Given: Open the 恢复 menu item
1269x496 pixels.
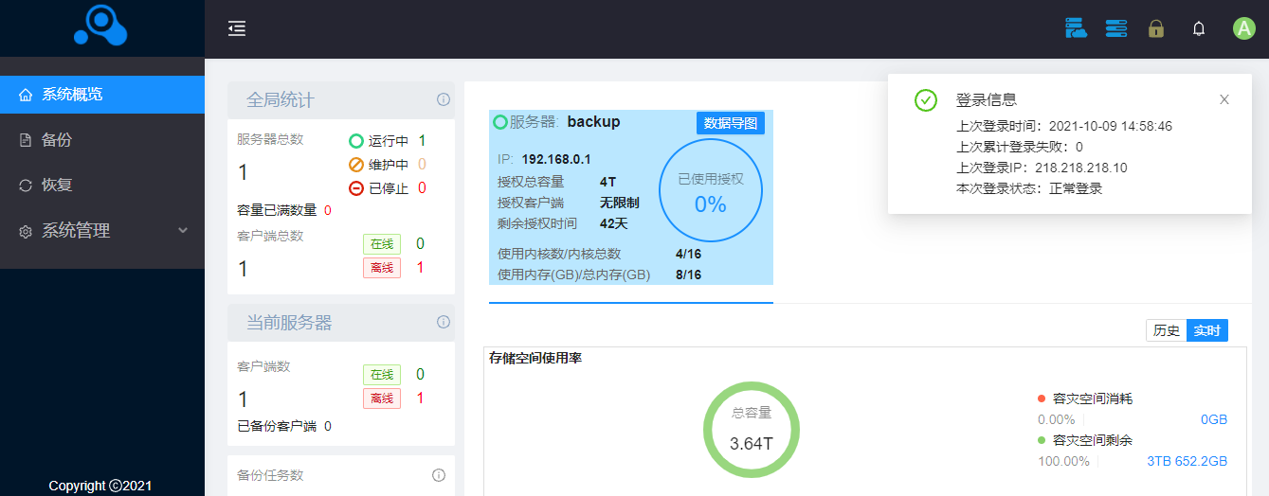Looking at the screenshot, I should point(102,186).
